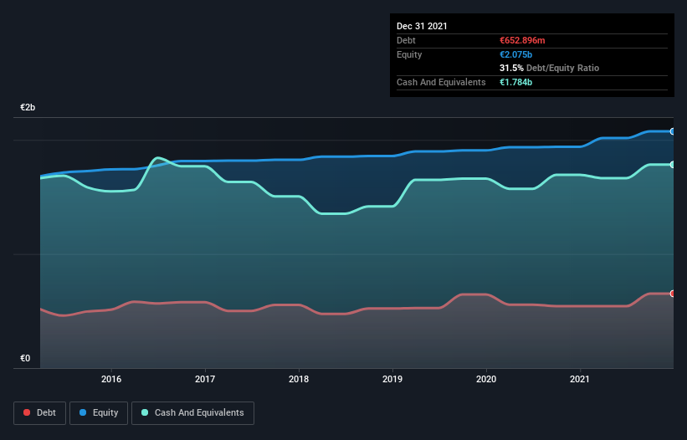Select the 2019 axis label

click(392, 379)
